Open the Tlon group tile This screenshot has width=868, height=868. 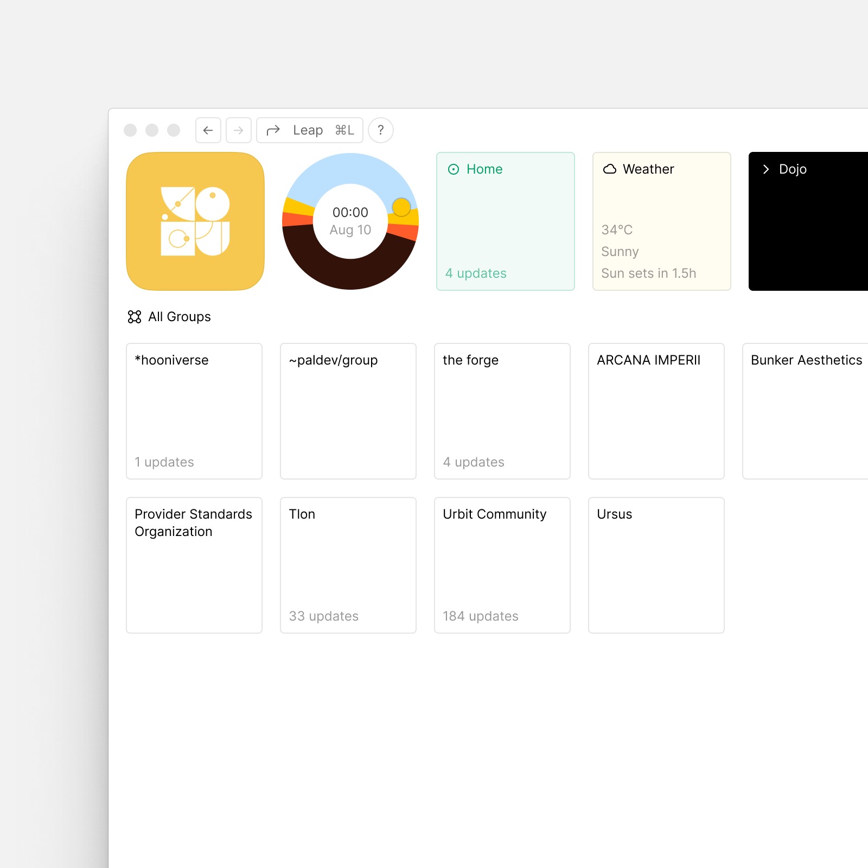click(x=348, y=565)
